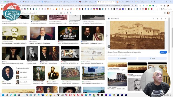The width and height of the screenshot is (173, 97).
Task: Open the tab search chevron
Action: [x=2, y=2]
